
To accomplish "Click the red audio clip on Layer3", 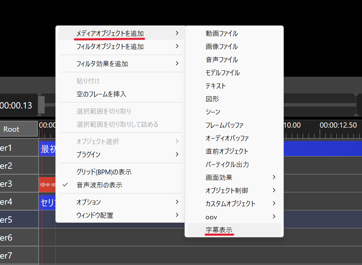I will 47,185.
